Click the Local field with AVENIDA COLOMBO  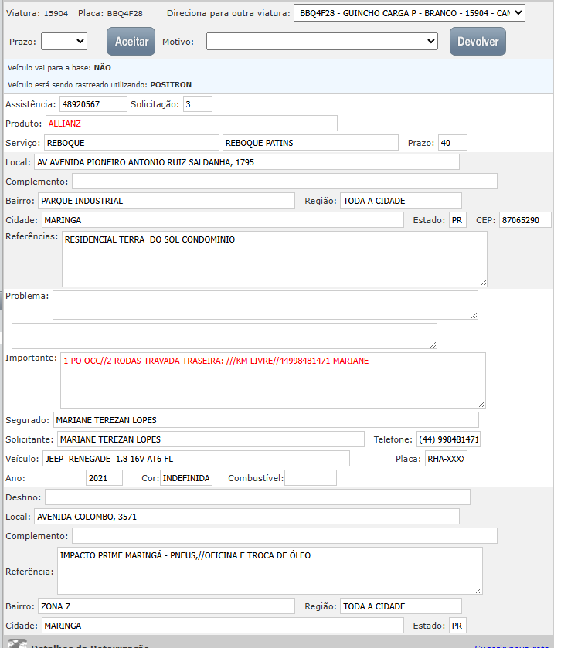pyautogui.click(x=246, y=516)
